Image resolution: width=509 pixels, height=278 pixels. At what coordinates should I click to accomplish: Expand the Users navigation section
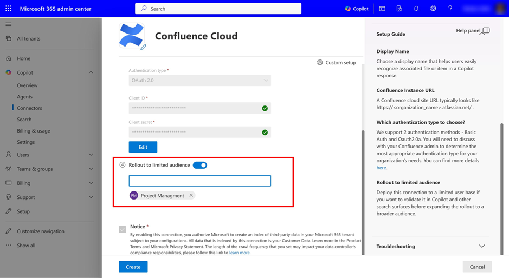click(x=91, y=155)
